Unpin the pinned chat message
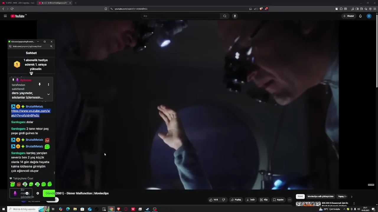 click(x=40, y=85)
